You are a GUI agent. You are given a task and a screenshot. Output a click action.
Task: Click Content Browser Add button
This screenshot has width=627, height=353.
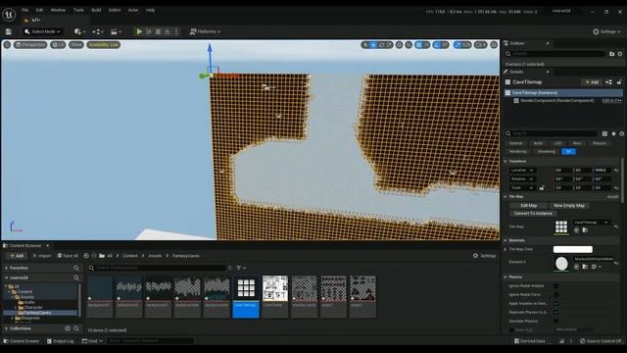point(17,256)
